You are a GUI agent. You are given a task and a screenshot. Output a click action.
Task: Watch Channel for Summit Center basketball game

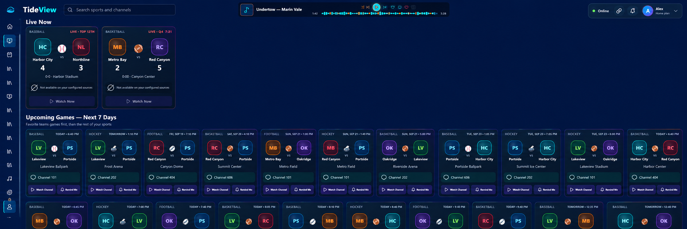[x=218, y=190]
